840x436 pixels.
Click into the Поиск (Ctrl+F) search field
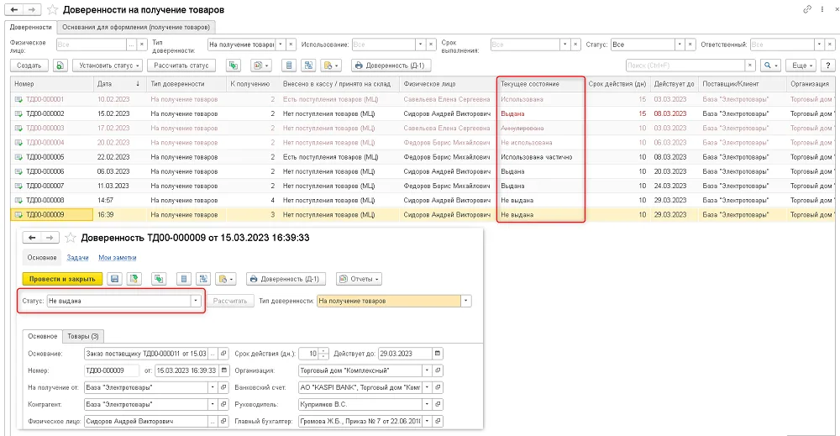tap(685, 66)
